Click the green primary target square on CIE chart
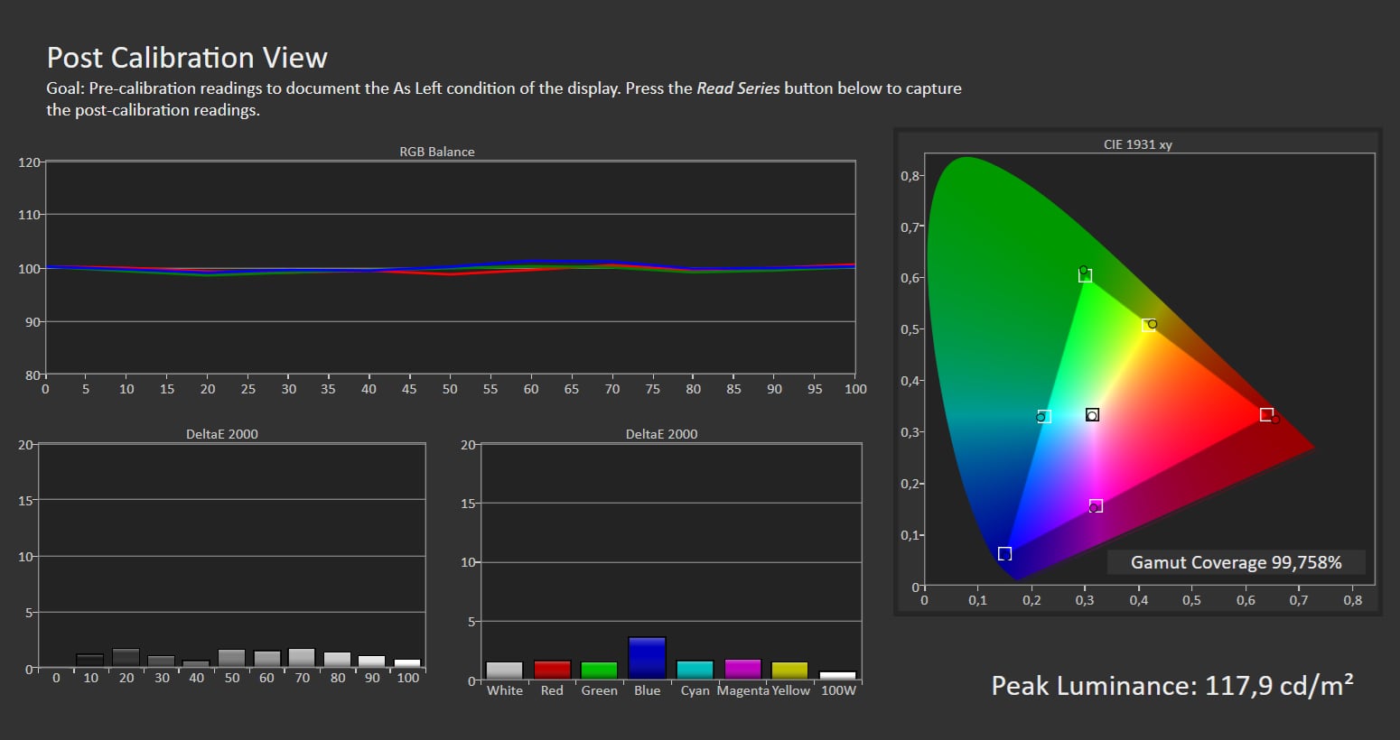 (x=1086, y=275)
